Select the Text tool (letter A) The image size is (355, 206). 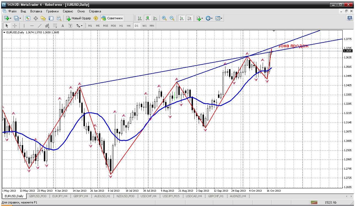(x=63, y=26)
